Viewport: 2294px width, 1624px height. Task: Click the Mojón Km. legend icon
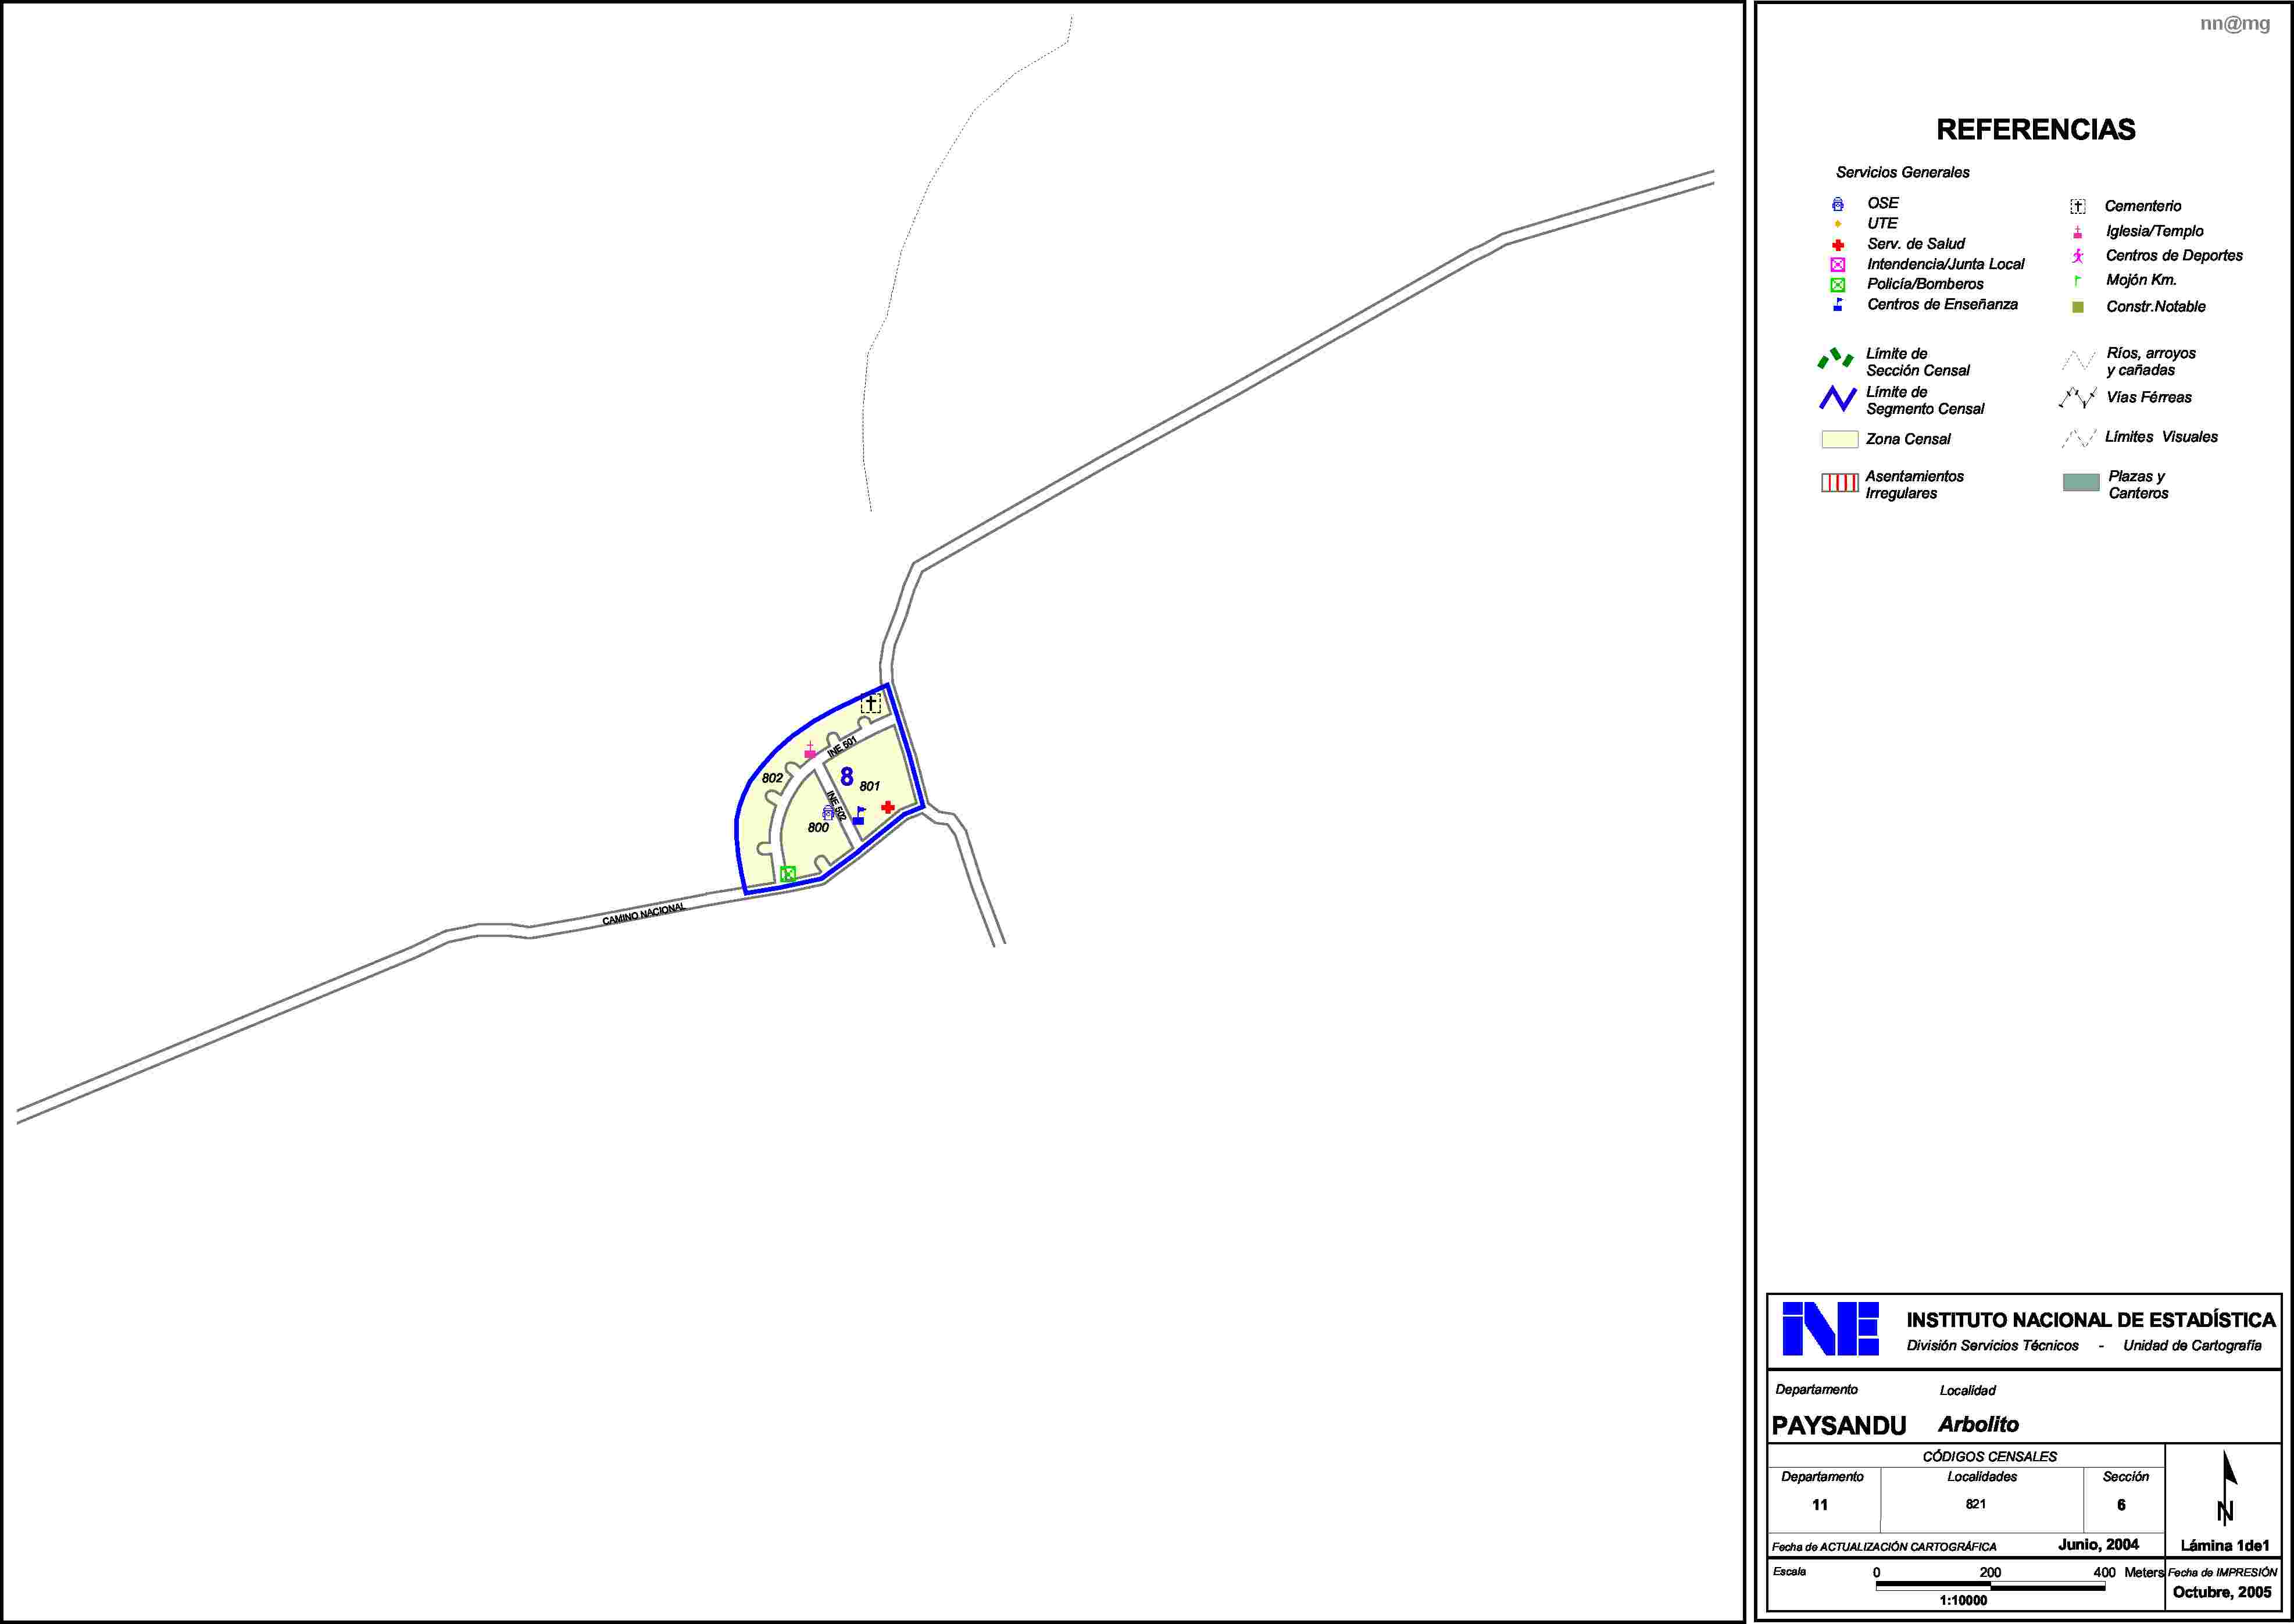coord(2077,281)
